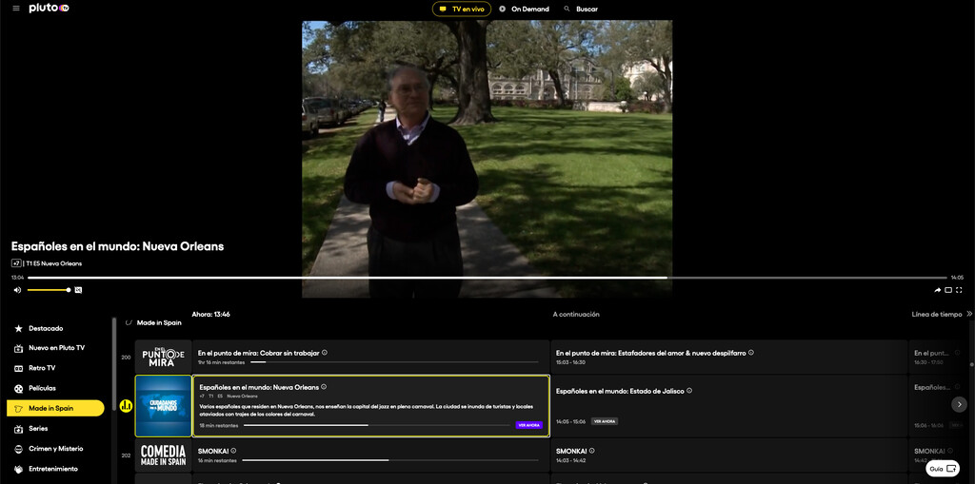Share the current program via arrow icon
This screenshot has width=975, height=484.
pyautogui.click(x=937, y=290)
